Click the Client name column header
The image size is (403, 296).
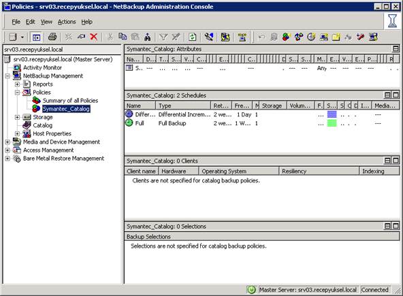coord(142,171)
